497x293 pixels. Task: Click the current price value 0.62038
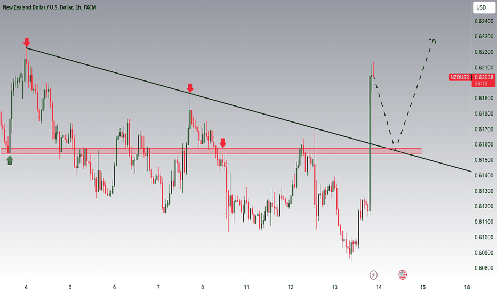click(484, 77)
